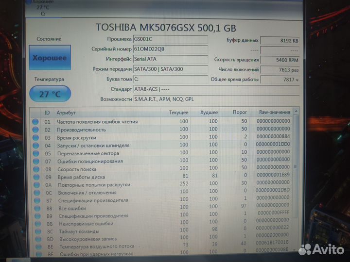Click status icon for Неисправимые ошибки row

point(38,224)
